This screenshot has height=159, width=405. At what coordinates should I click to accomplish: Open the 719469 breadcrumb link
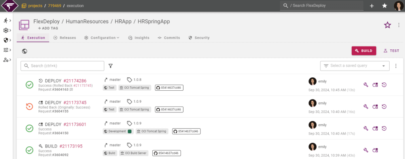pos(55,6)
